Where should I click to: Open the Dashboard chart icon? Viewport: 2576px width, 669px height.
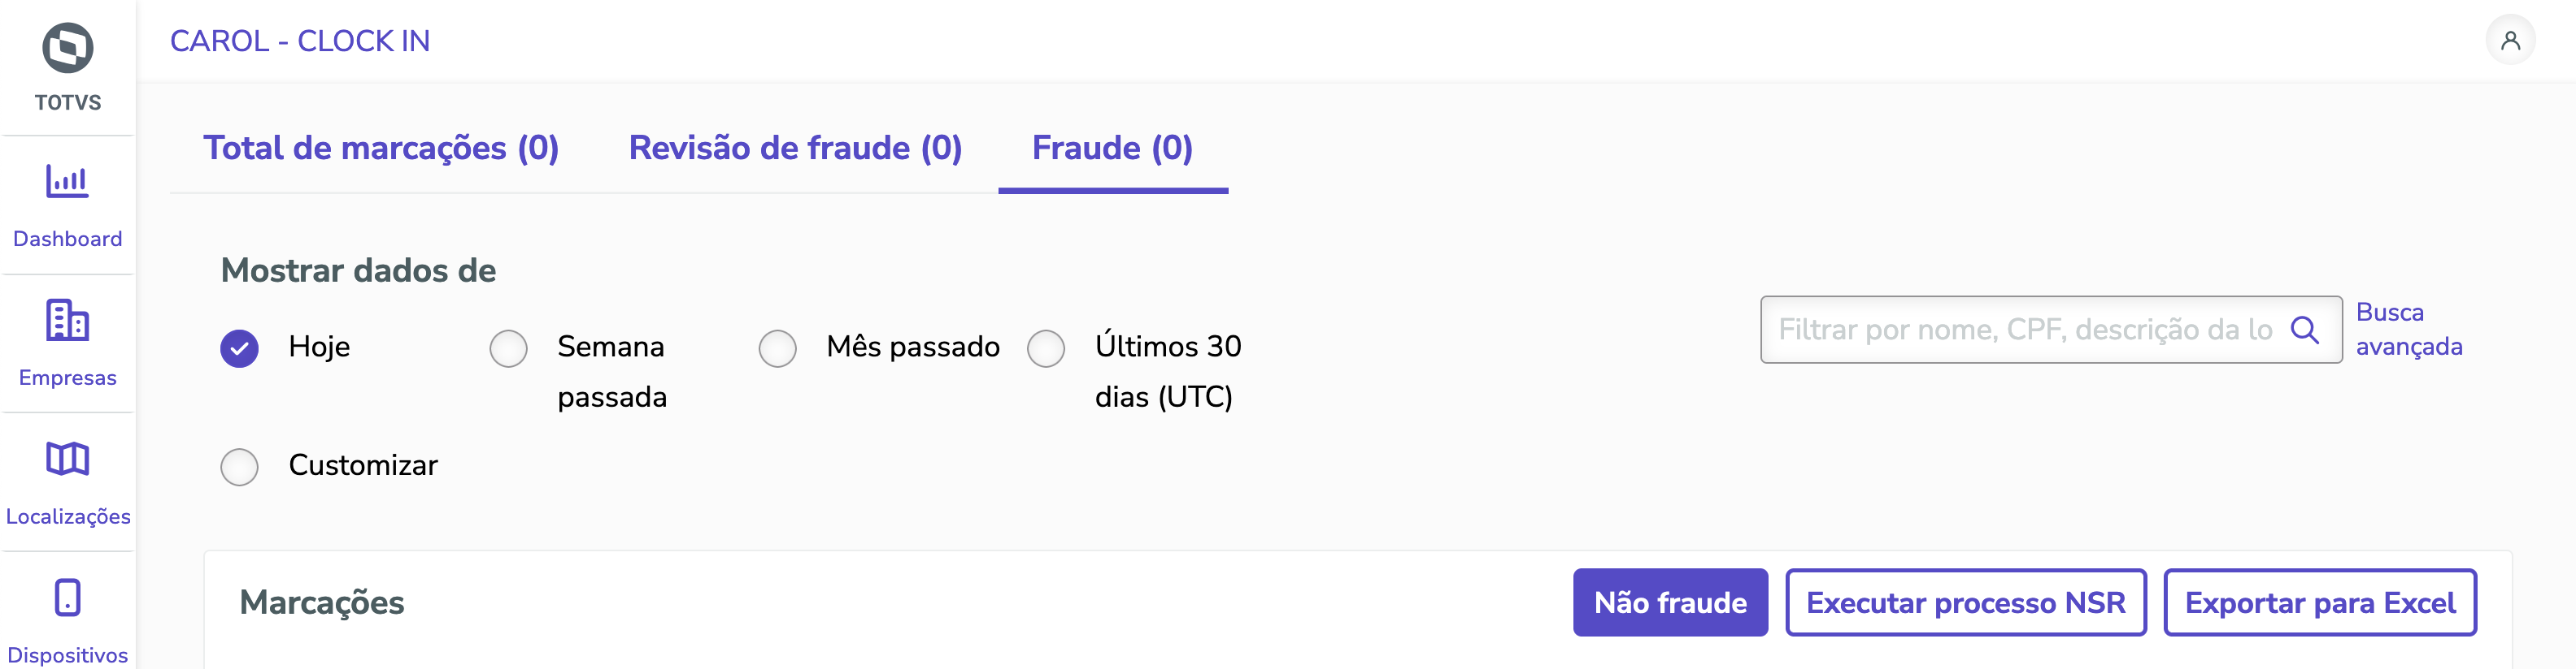[67, 182]
